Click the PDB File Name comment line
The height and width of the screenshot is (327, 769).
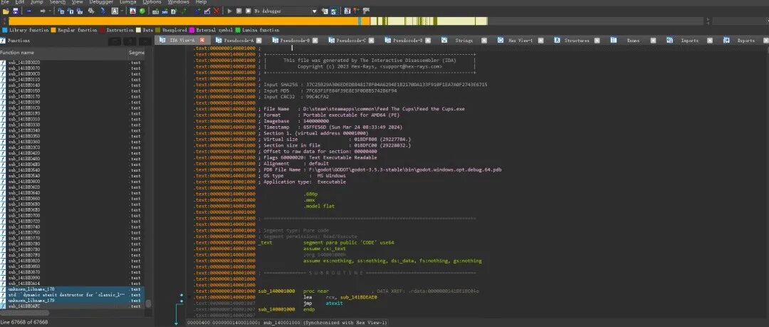tap(380, 170)
